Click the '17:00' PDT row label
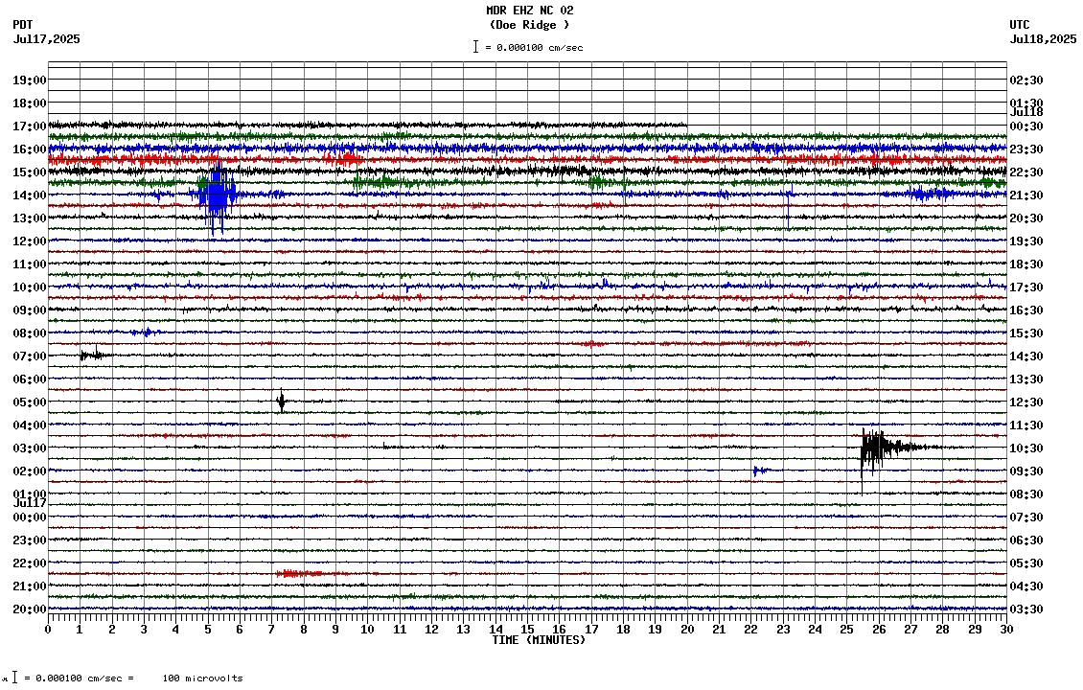 point(30,126)
